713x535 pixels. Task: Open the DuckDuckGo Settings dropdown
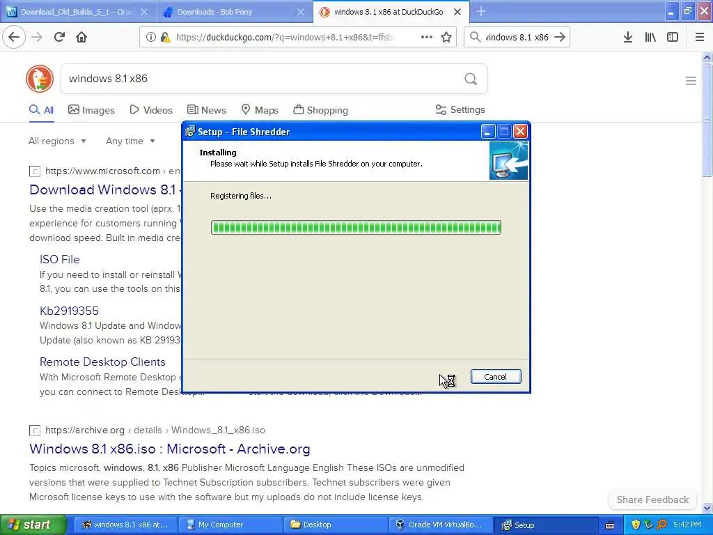point(460,109)
